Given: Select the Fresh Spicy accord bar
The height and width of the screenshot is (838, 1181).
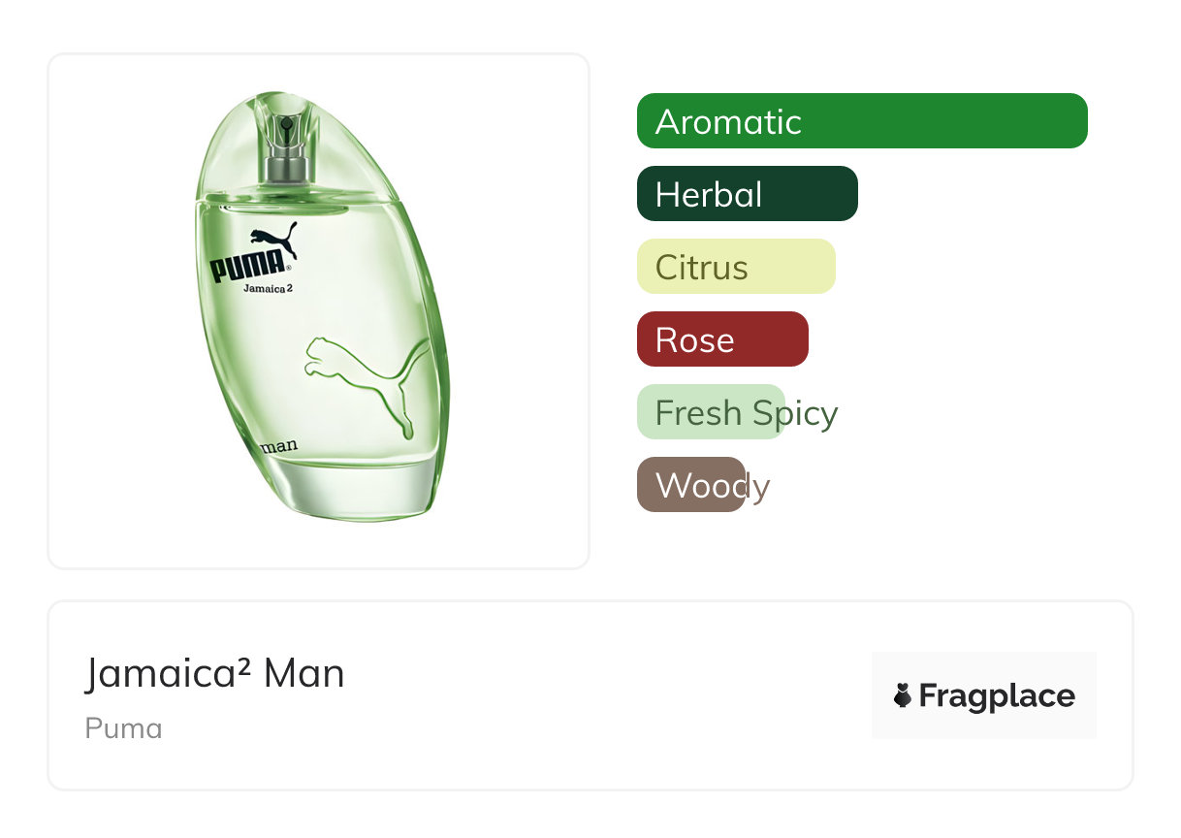Looking at the screenshot, I should [x=710, y=412].
